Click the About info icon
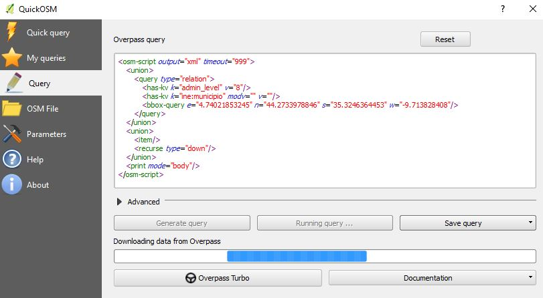This screenshot has width=543, height=298. coord(12,184)
